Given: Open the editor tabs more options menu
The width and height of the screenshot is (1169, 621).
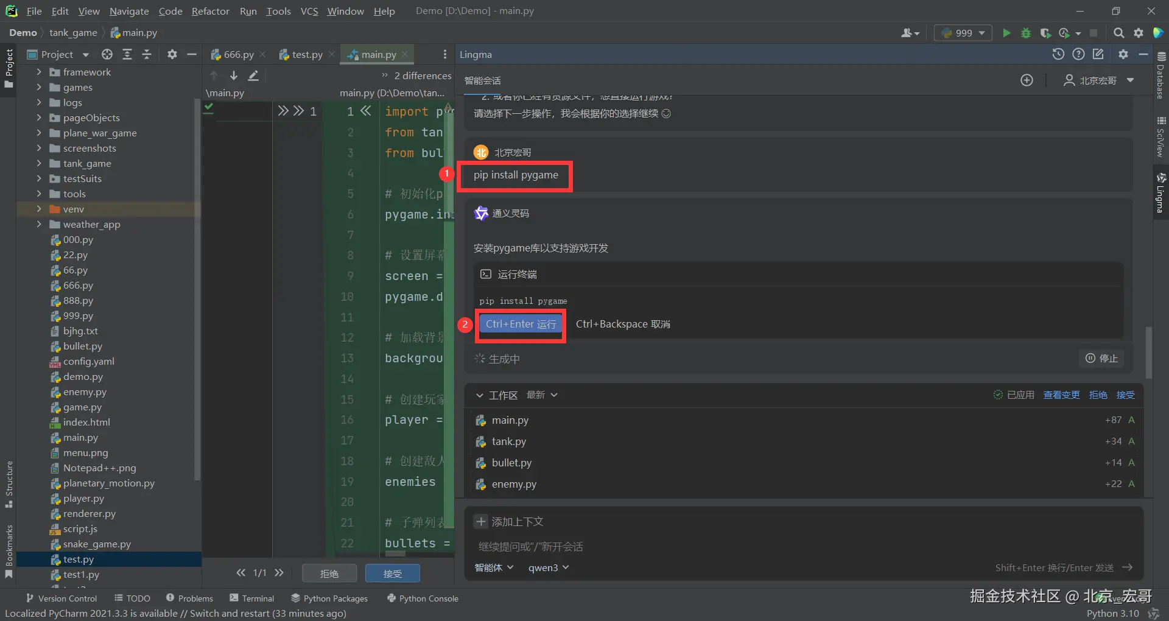Looking at the screenshot, I should pos(445,54).
